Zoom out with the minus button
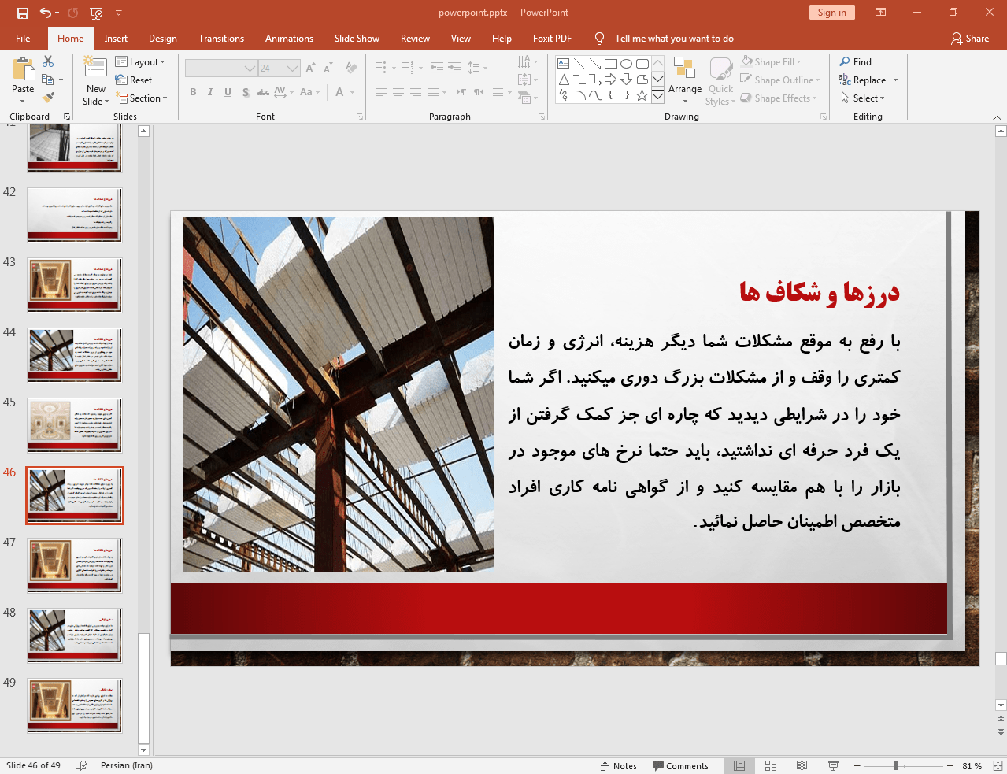1007x774 pixels. click(x=857, y=765)
